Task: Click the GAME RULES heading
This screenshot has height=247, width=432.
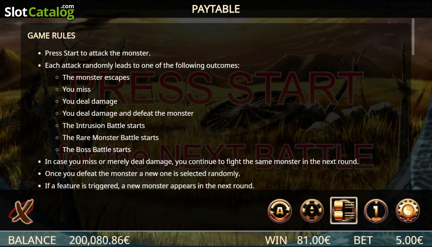Action: [x=51, y=36]
